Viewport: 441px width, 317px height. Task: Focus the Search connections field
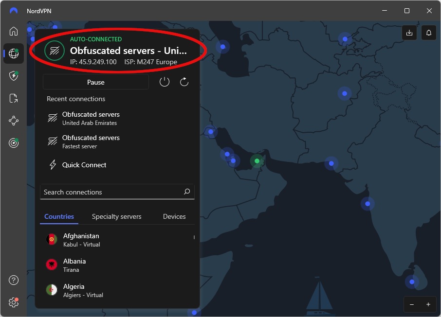pyautogui.click(x=117, y=192)
